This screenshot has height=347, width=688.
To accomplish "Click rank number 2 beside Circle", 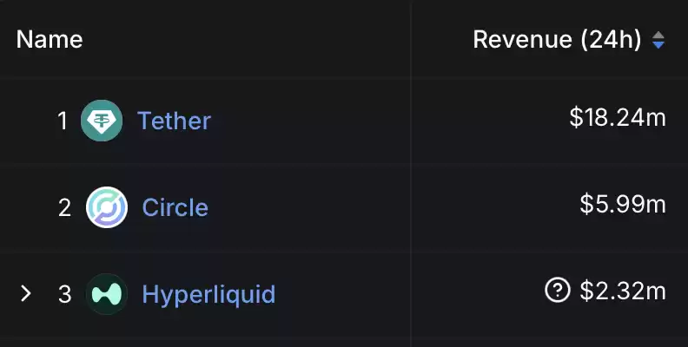I will coord(64,207).
